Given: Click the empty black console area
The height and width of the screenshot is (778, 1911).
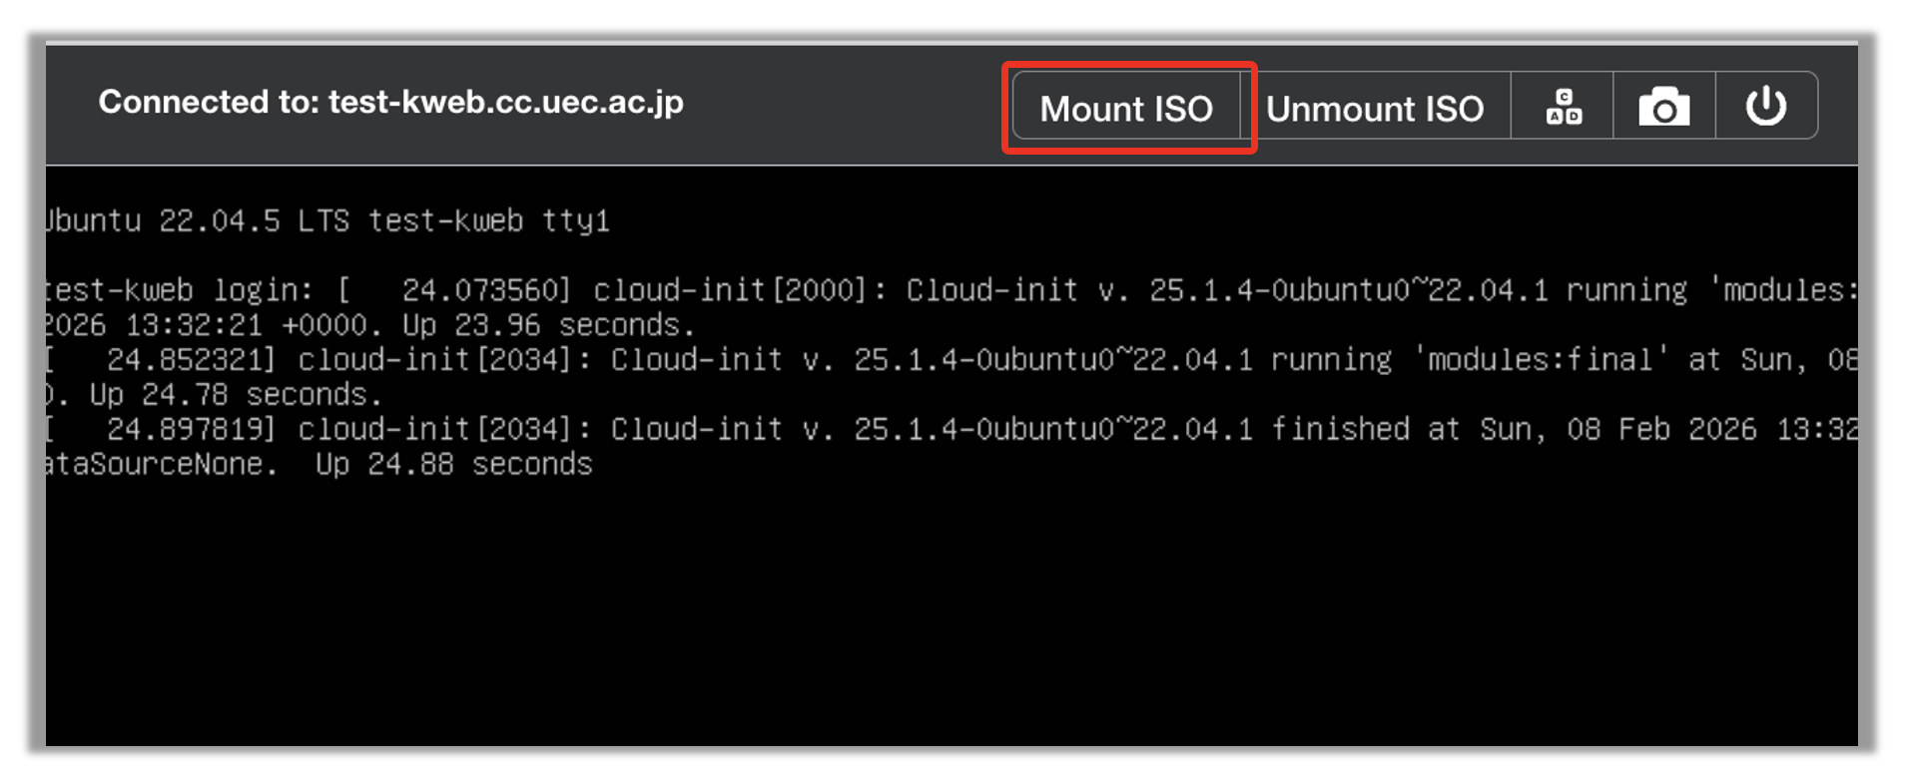Looking at the screenshot, I should point(949,618).
